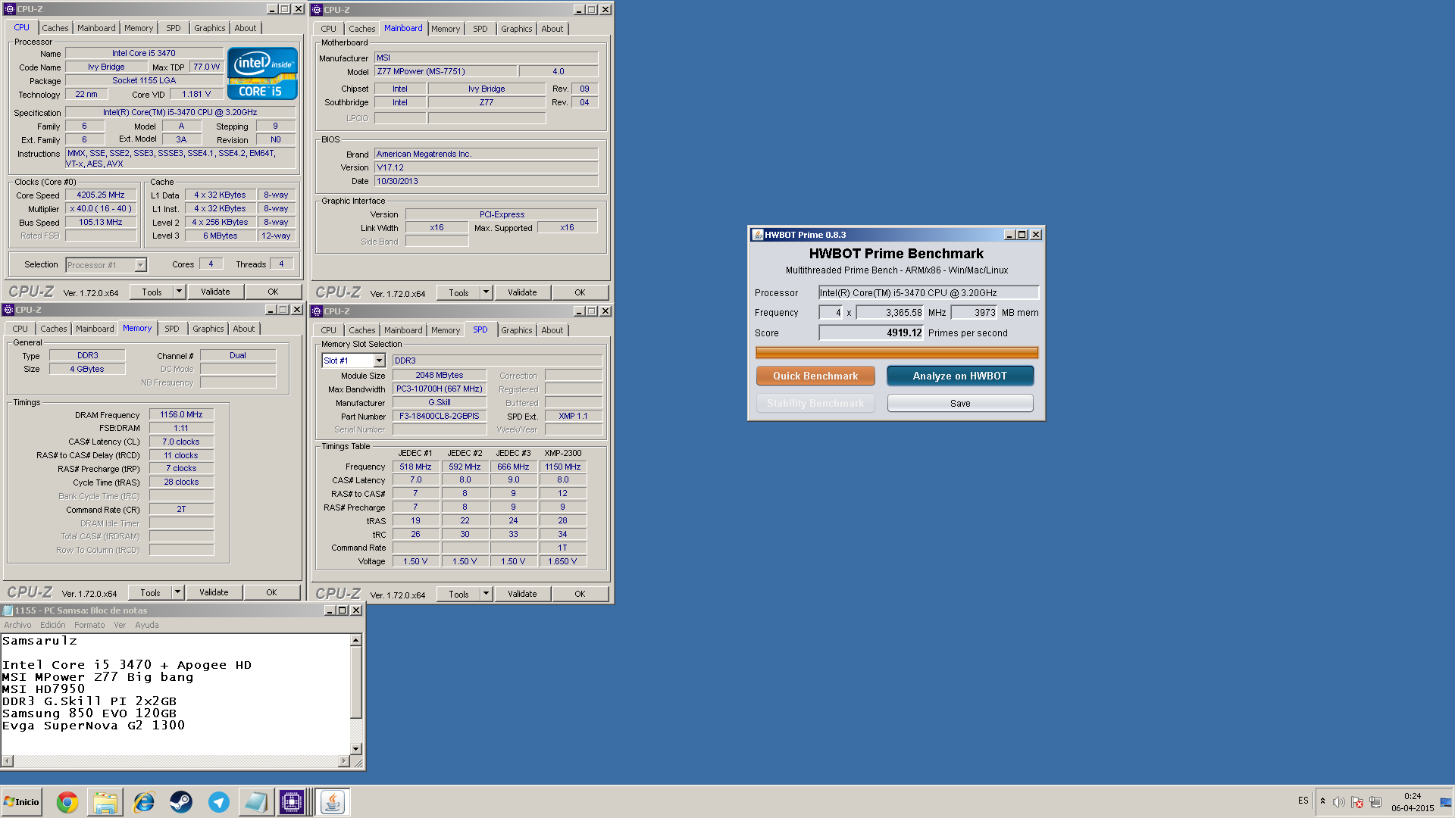
Task: Open the Slot #1 memory slot dropdown
Action: click(x=380, y=361)
